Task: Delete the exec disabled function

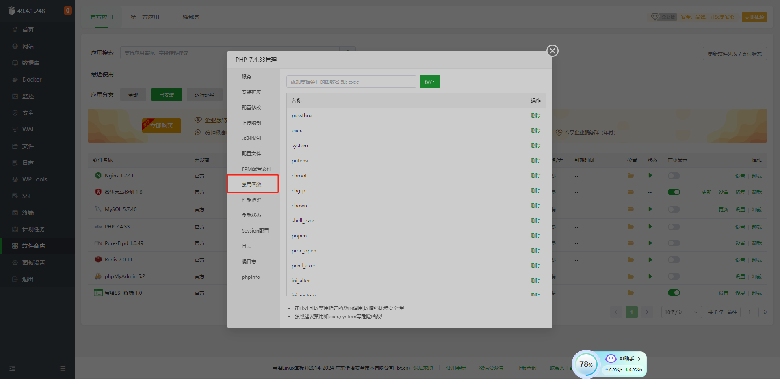Action: coord(535,131)
